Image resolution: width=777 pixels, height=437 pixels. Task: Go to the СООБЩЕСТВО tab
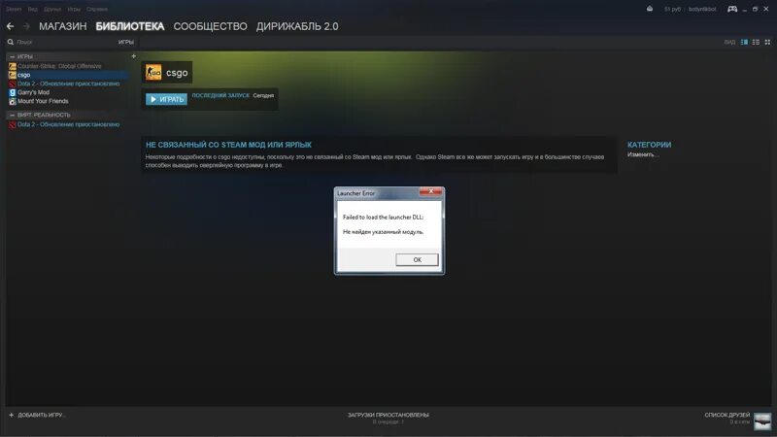point(210,26)
